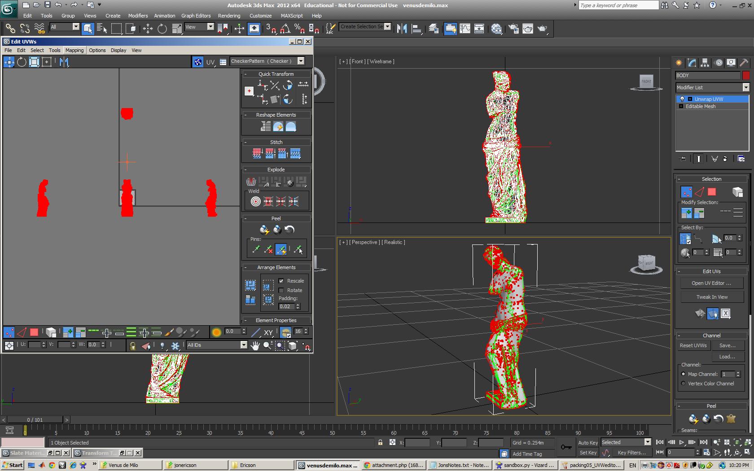Enable Polygon sub-object mode in Selection rollout

coord(712,192)
